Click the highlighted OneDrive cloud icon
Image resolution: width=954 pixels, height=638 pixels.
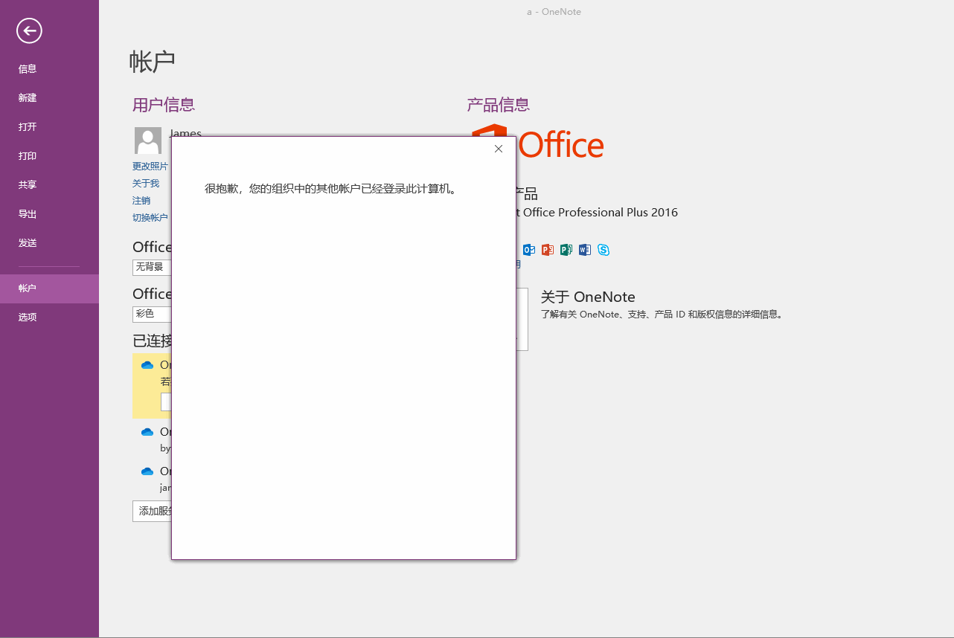coord(147,365)
